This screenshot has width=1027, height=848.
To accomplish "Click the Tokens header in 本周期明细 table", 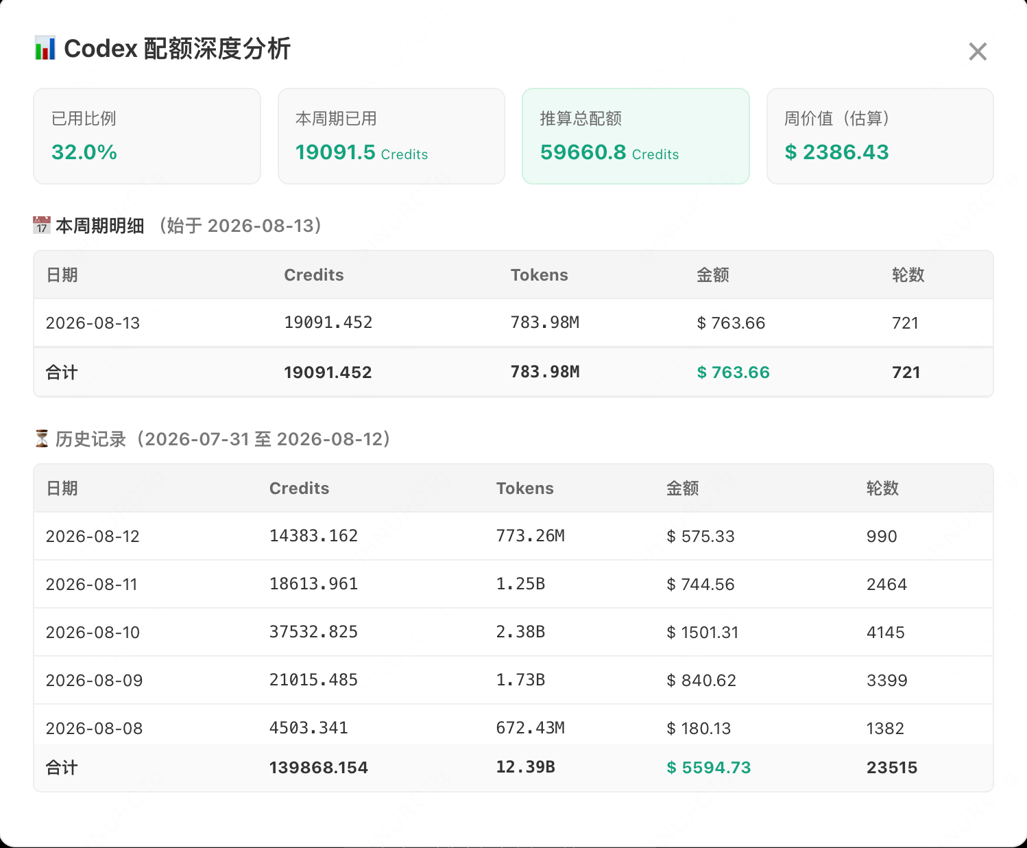I will pyautogui.click(x=540, y=275).
